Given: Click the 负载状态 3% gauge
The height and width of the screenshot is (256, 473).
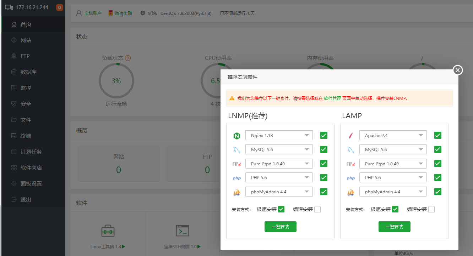Looking at the screenshot, I should tap(116, 81).
